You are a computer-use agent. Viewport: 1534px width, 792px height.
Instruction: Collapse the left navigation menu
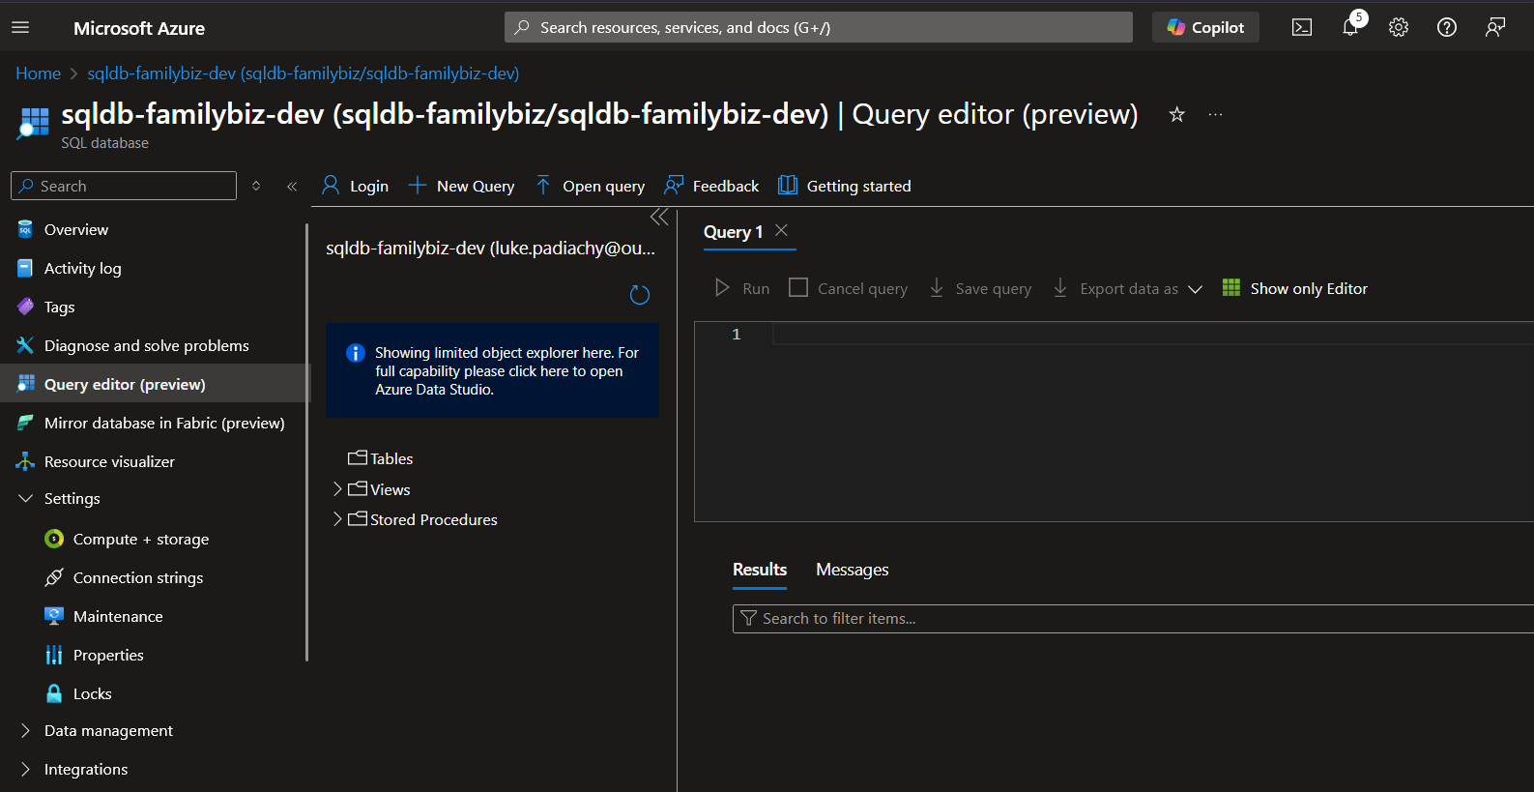[292, 187]
